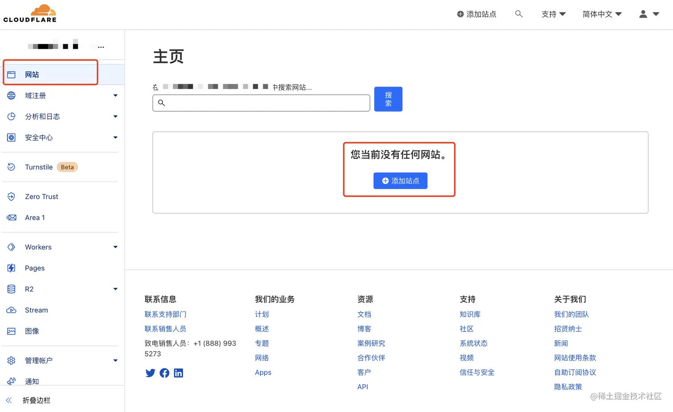This screenshot has width=673, height=412.
Task: Click the 安全中心 icon
Action: (x=12, y=137)
